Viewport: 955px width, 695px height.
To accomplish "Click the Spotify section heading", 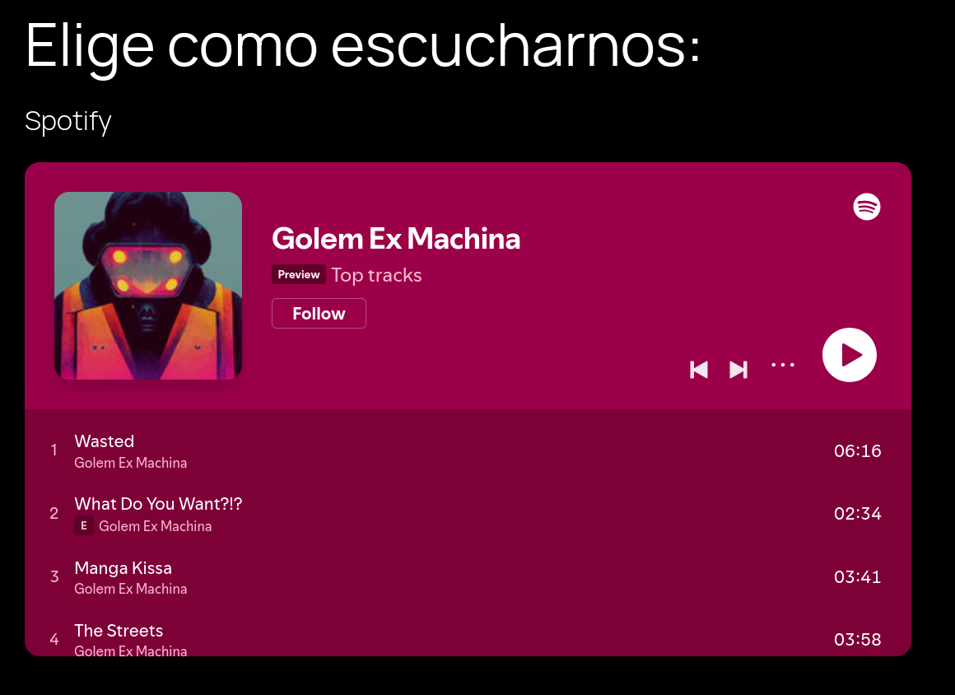I will coord(68,121).
